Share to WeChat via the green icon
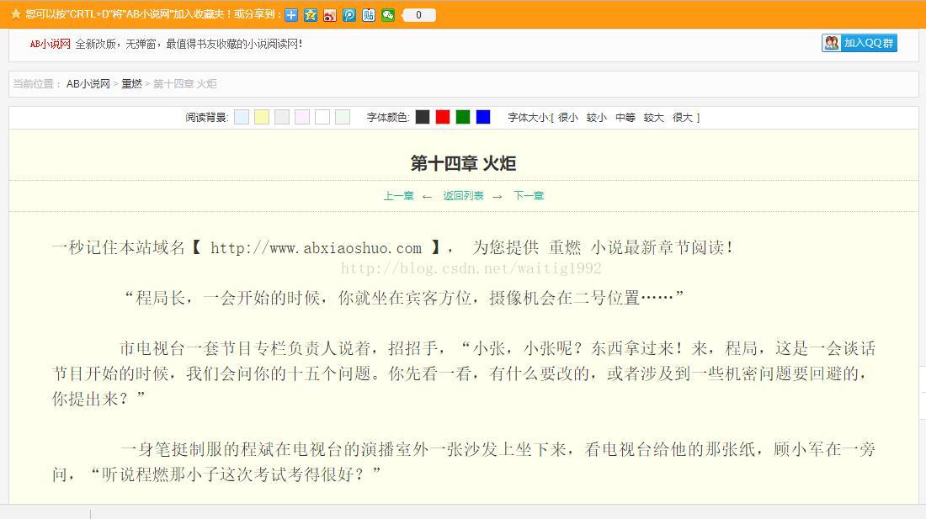The height and width of the screenshot is (519, 926). point(388,15)
